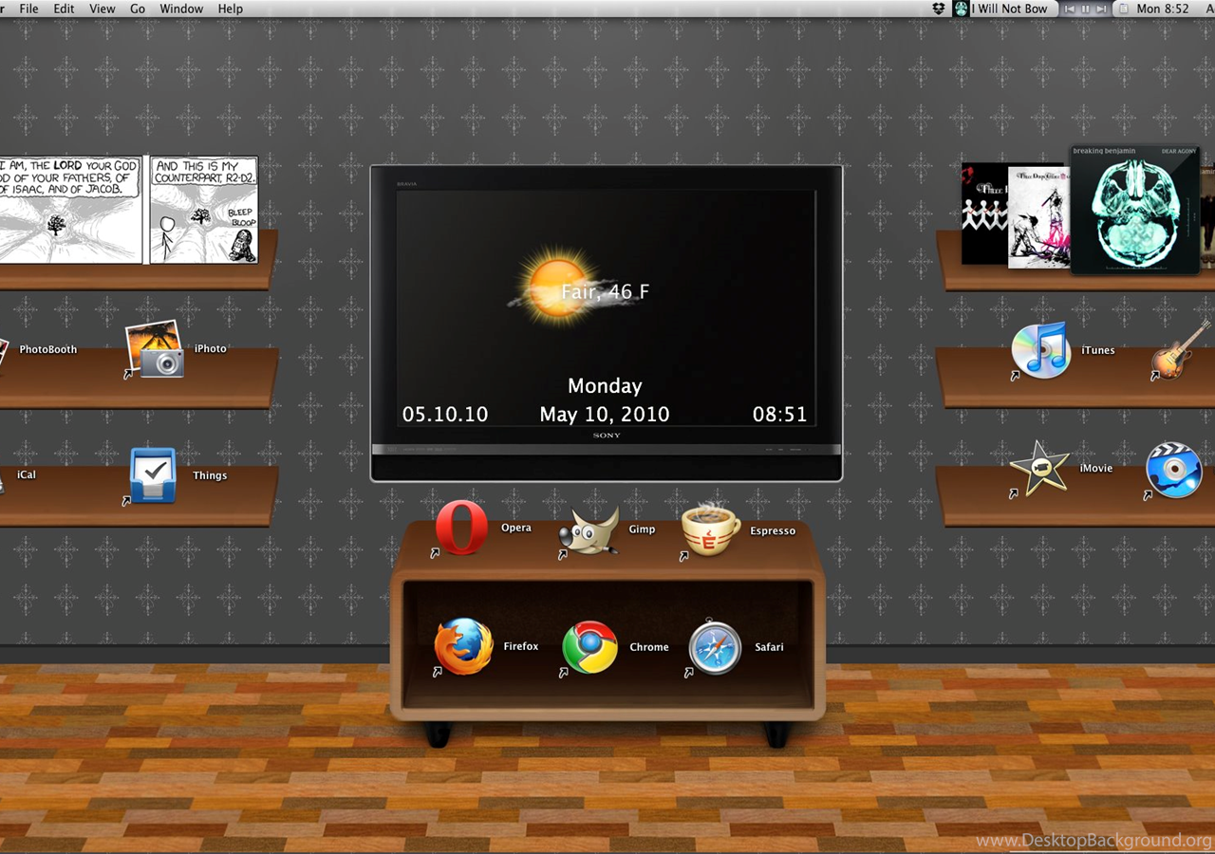Launch Google Chrome from the cabinet
Image resolution: width=1215 pixels, height=854 pixels.
589,647
